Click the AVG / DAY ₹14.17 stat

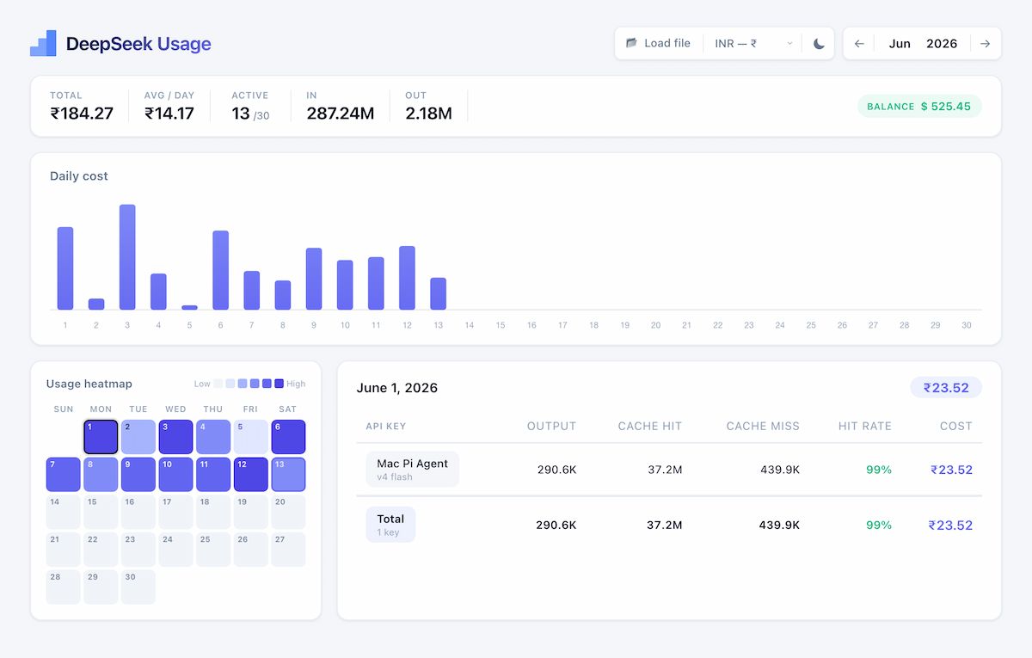pos(169,107)
